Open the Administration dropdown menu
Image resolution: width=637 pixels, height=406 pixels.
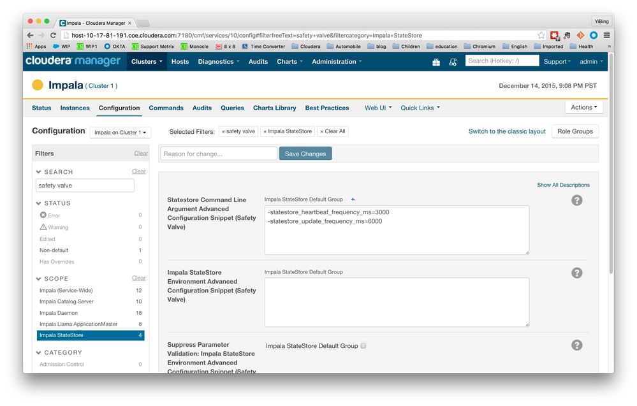[337, 62]
